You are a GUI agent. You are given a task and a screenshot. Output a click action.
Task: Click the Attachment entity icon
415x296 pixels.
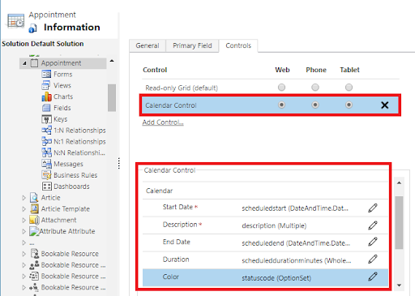coord(34,220)
